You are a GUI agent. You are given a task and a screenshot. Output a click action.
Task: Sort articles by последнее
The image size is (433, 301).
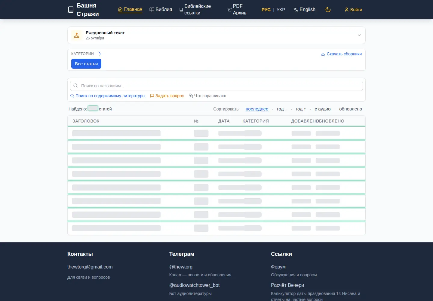click(257, 109)
